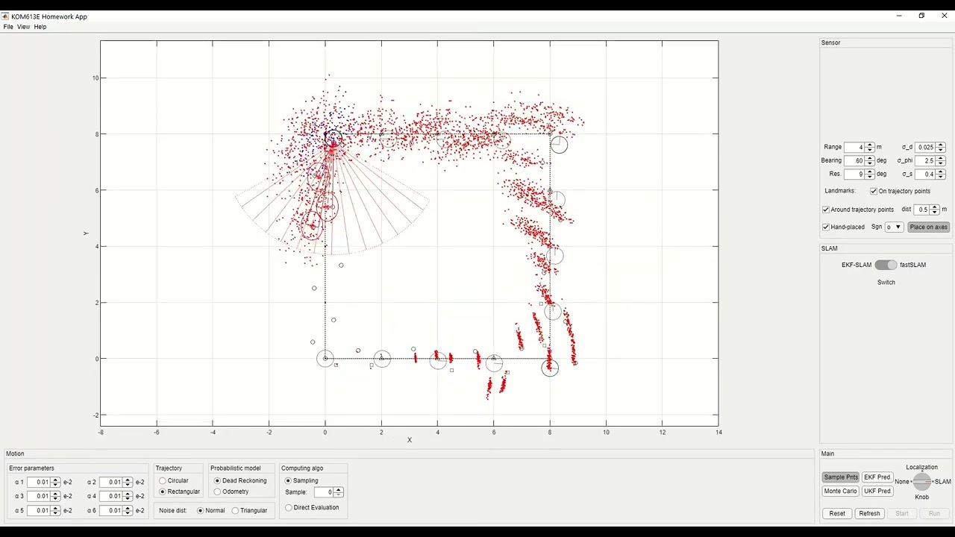The width and height of the screenshot is (955, 537).
Task: Decrease σ_phi with the down arrow
Action: (x=941, y=163)
